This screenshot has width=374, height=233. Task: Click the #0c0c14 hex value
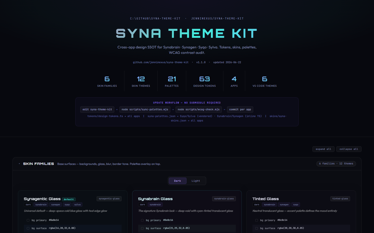point(282,220)
